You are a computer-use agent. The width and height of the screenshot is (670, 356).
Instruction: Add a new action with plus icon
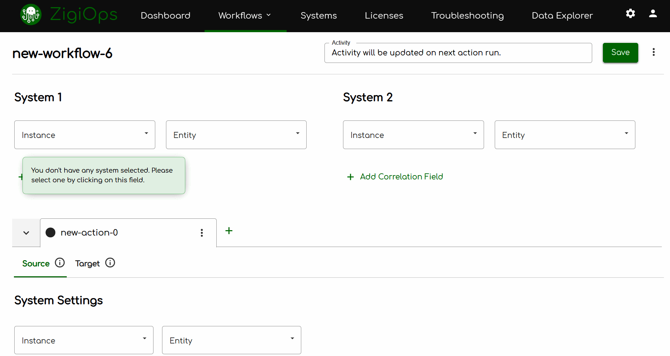click(229, 231)
